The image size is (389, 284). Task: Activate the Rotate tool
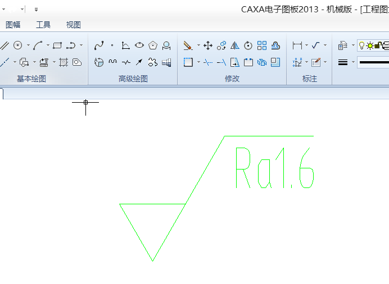[248, 45]
